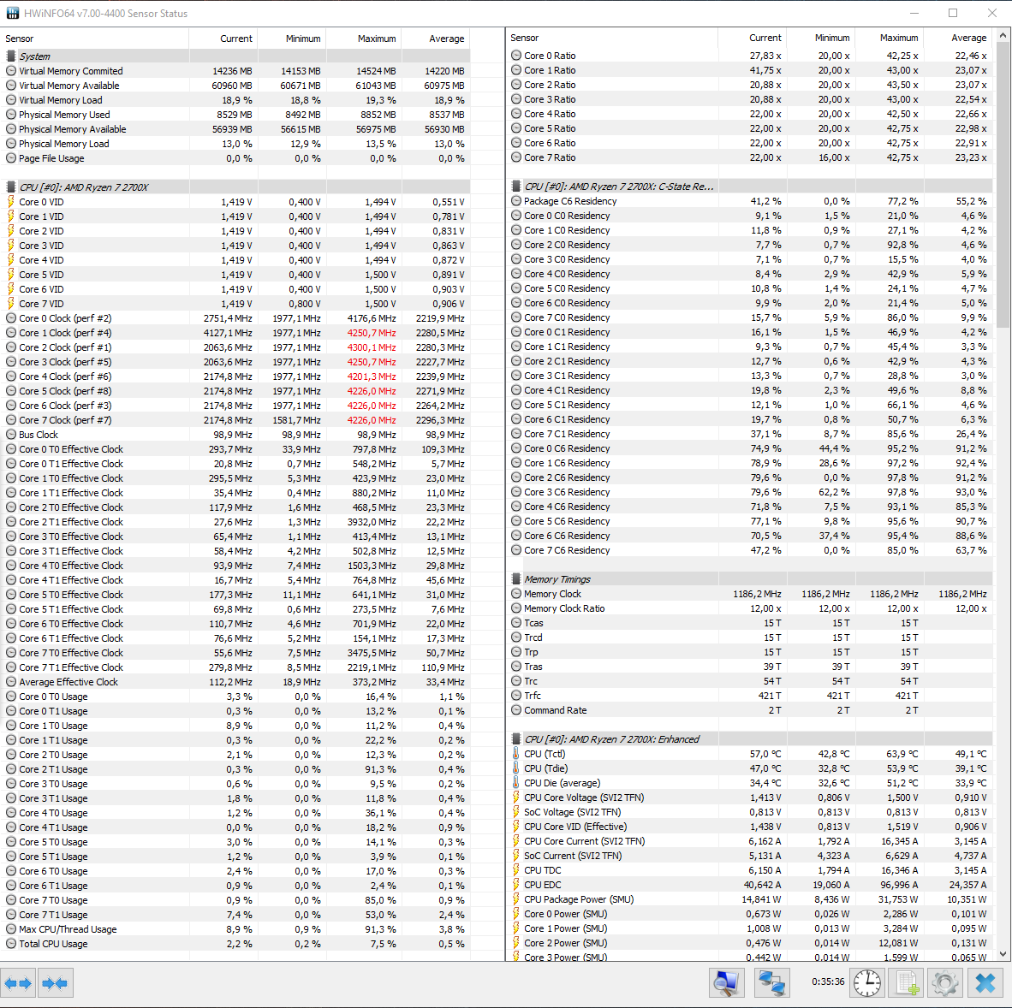Click the shrink columns inward arrows button
1012x1008 pixels.
(x=55, y=983)
